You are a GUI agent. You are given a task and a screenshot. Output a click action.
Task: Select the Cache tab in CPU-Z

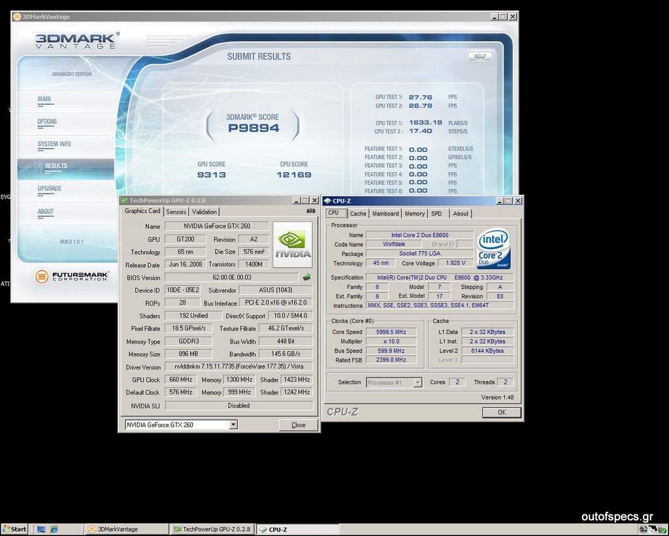pos(358,214)
